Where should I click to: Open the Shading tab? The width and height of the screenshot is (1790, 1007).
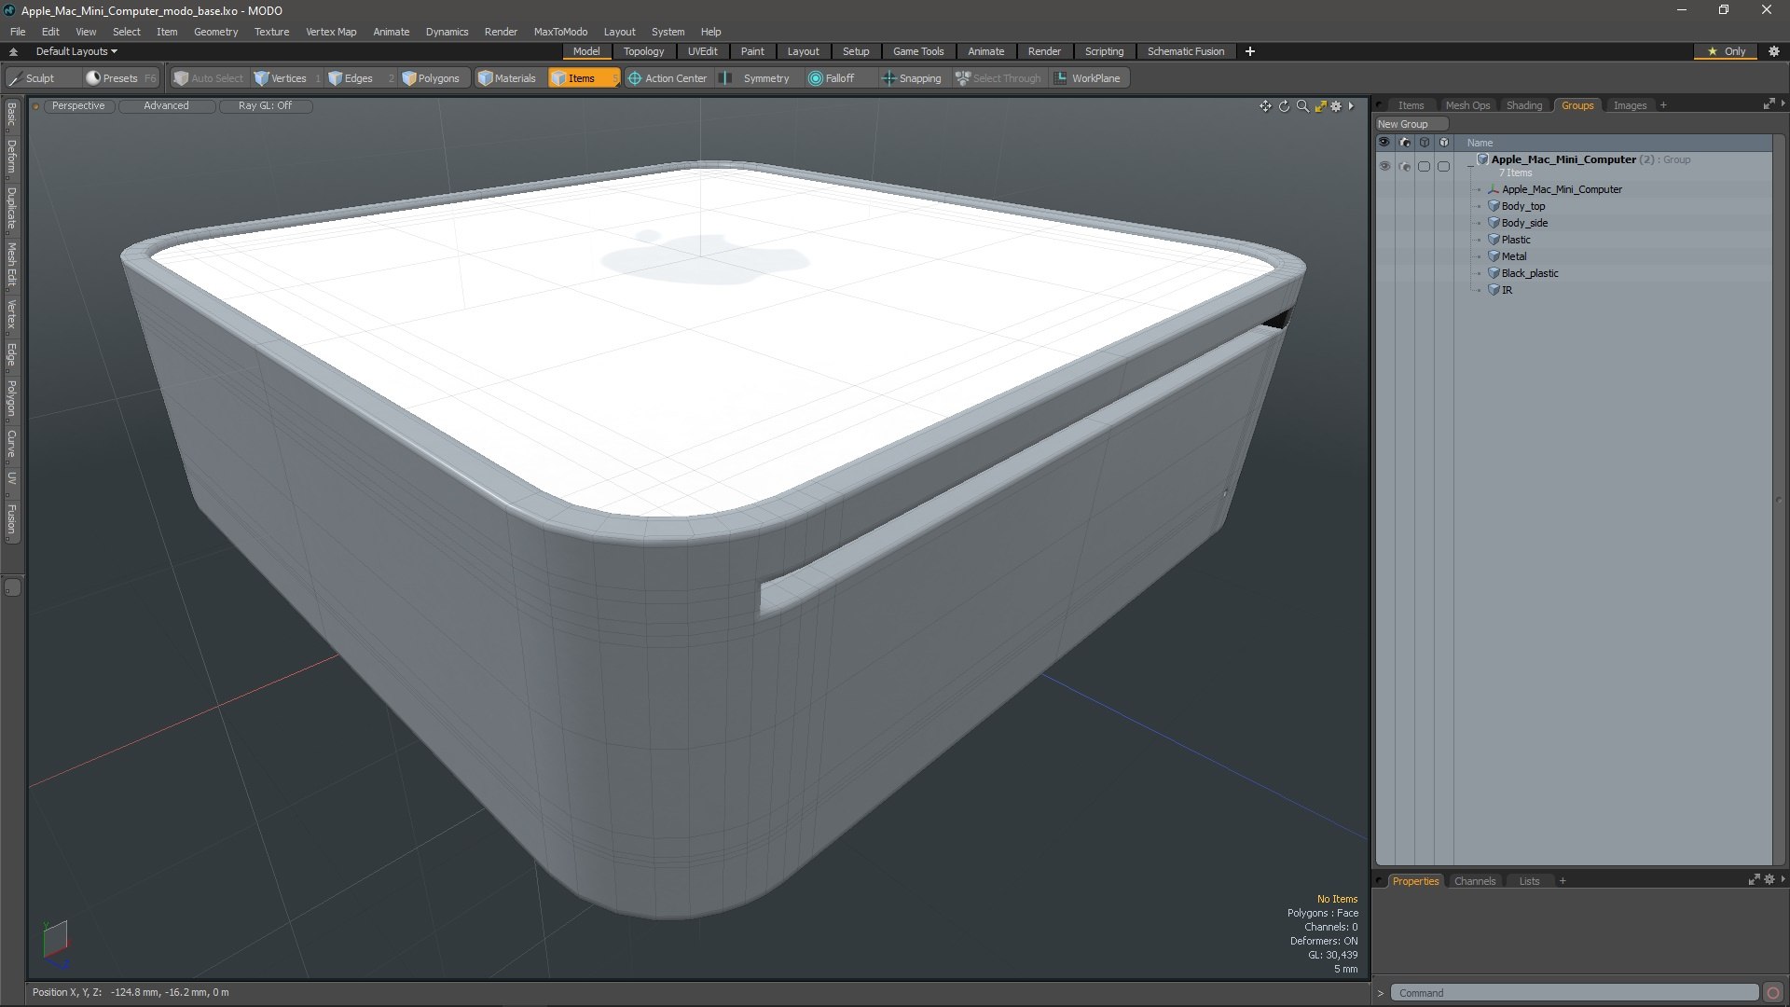pos(1524,105)
